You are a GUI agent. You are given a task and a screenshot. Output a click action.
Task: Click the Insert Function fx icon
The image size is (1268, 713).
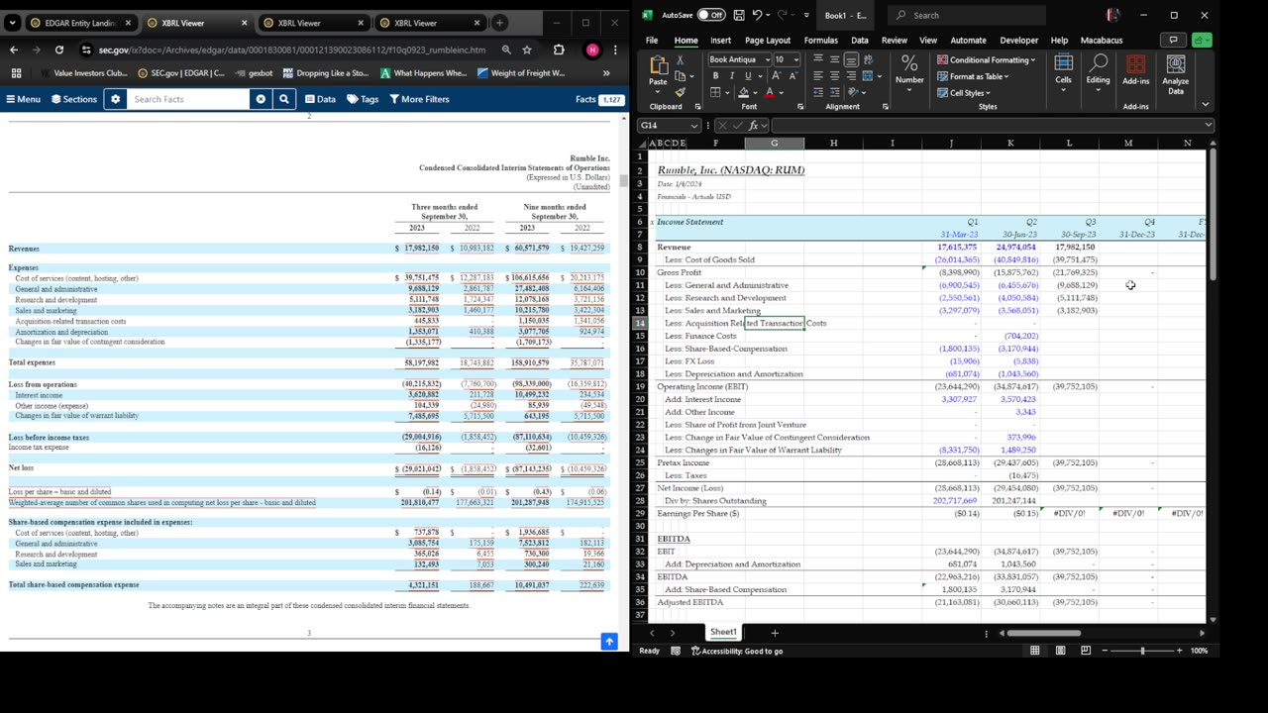754,126
